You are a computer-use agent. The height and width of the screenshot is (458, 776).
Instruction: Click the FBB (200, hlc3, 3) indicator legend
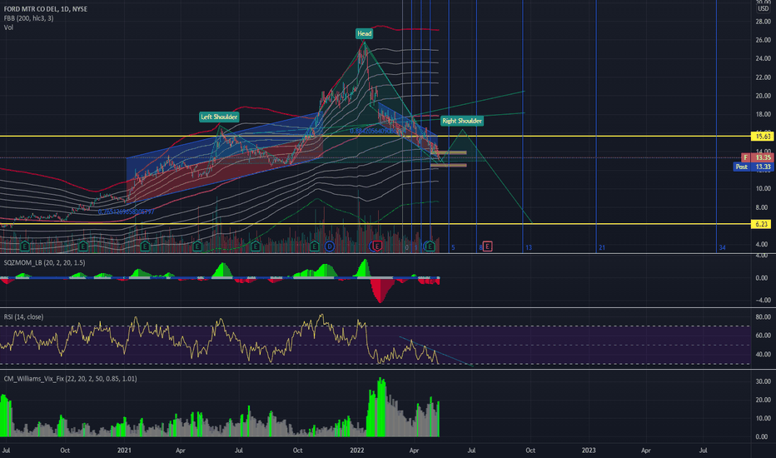point(28,18)
